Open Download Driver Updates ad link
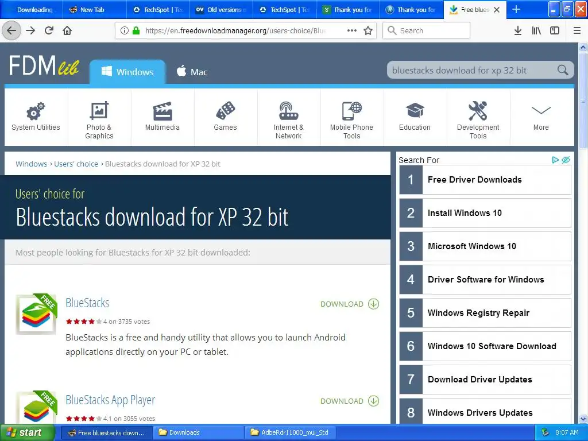 485,380
